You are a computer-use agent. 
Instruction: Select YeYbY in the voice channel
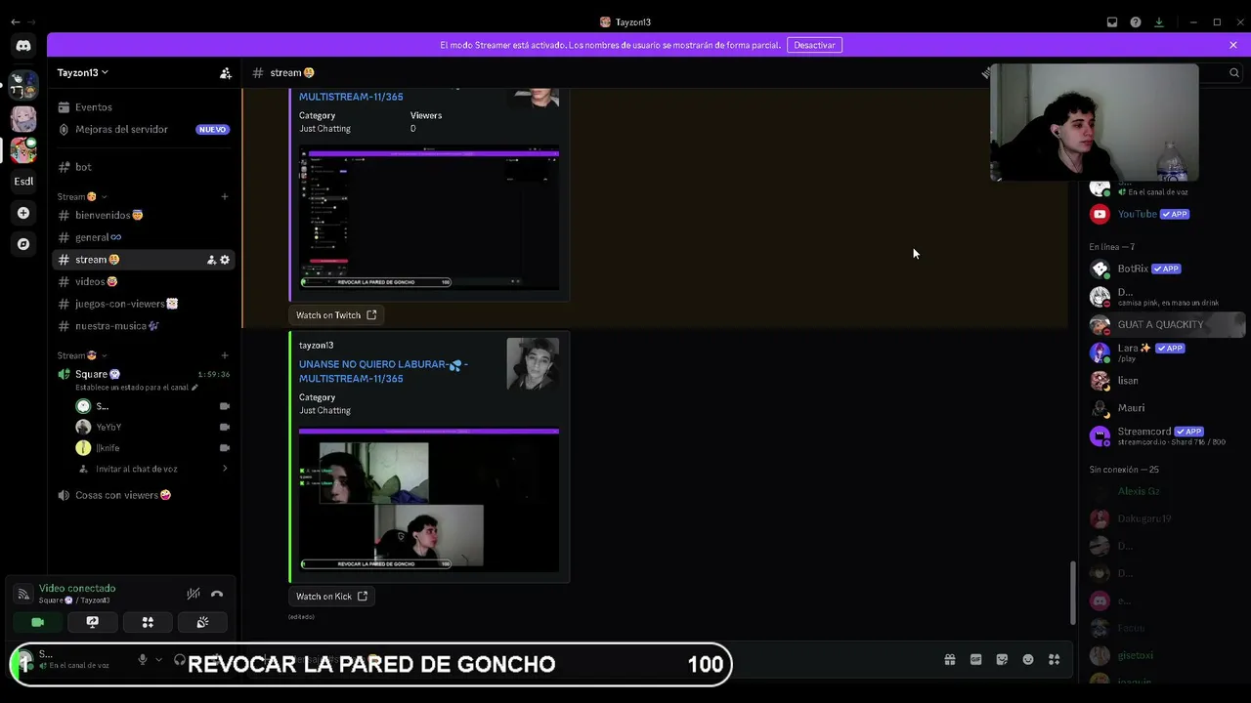pos(152,427)
